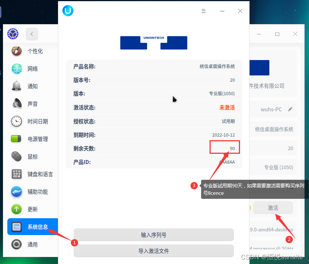Viewport: 309px width, 264px height.
Task: Open the Update (更新) green arrow icon
Action: point(17,209)
